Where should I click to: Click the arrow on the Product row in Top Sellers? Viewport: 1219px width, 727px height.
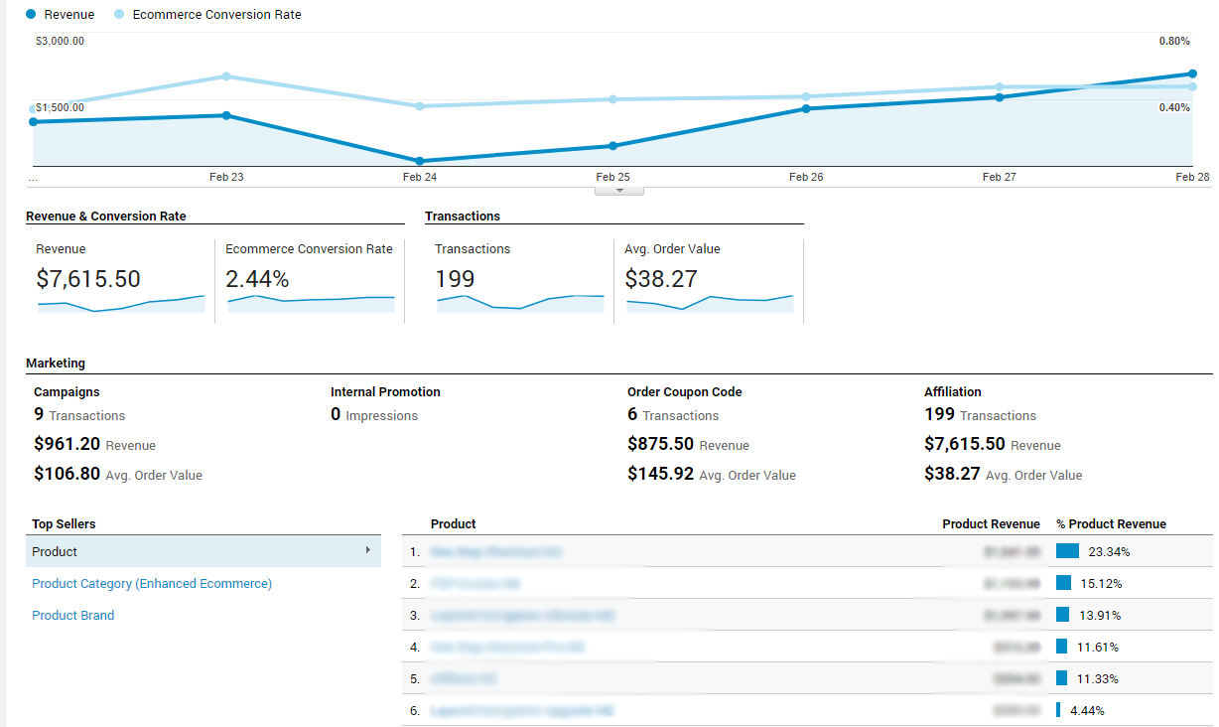tap(367, 550)
